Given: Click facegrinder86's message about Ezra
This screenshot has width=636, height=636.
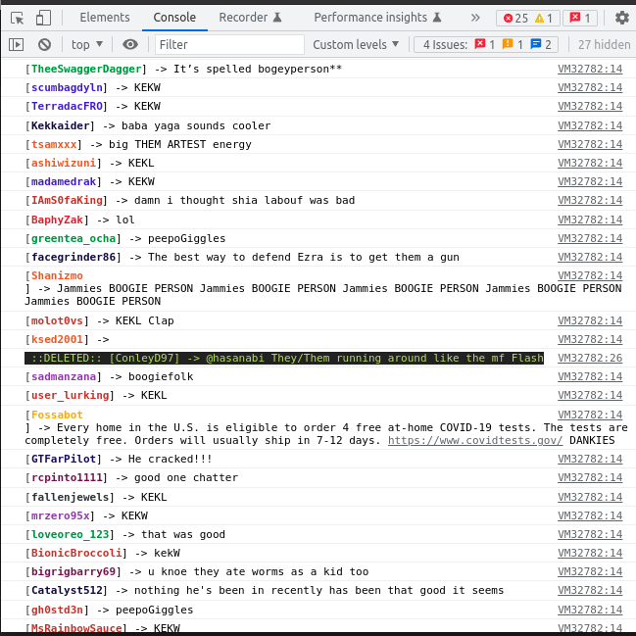Looking at the screenshot, I should click(x=304, y=257).
